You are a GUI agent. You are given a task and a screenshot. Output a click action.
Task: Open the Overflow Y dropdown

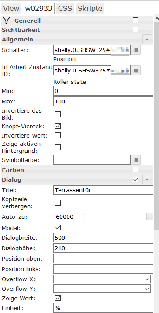[x=102, y=289]
